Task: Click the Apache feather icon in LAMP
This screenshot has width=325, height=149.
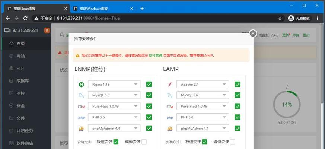Action: [x=170, y=85]
